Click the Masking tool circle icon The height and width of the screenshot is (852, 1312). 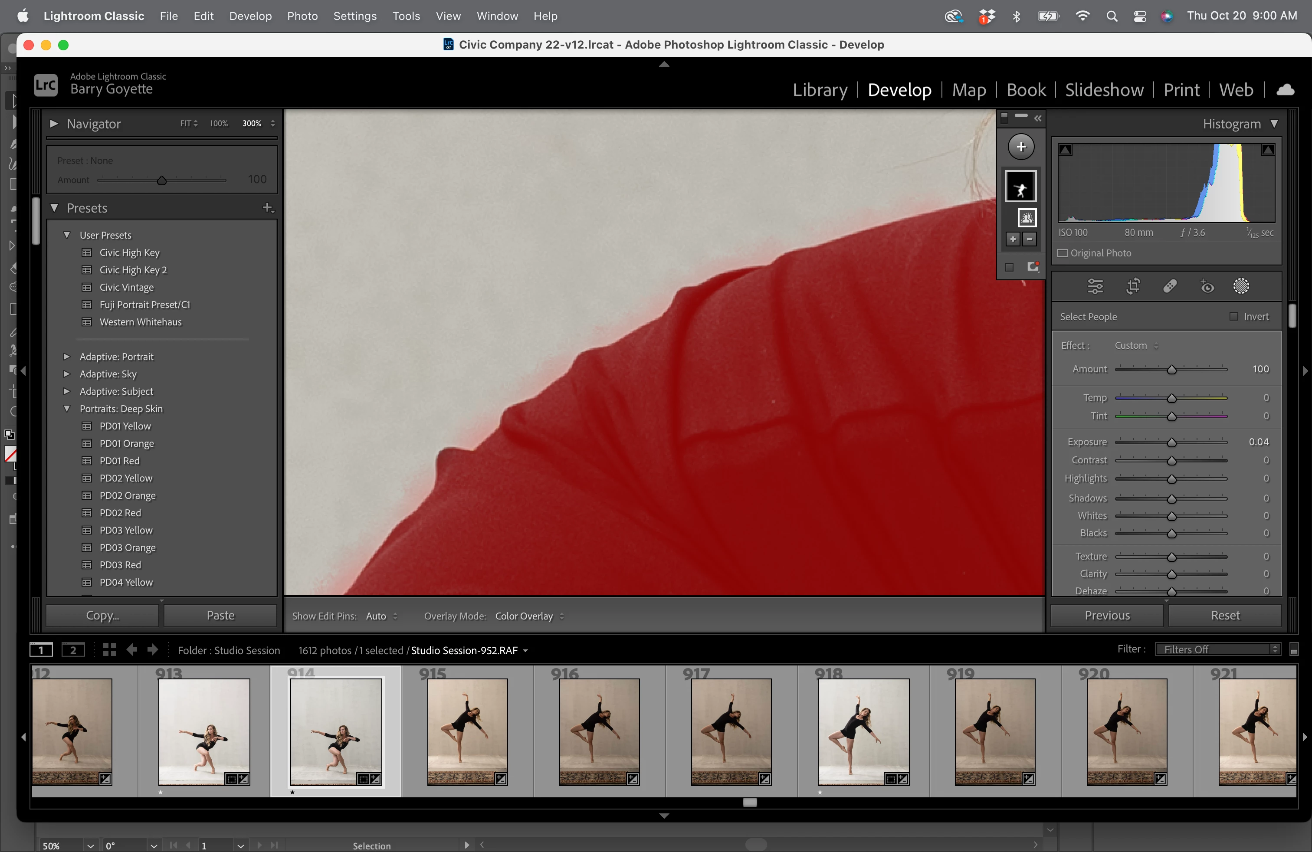1241,286
